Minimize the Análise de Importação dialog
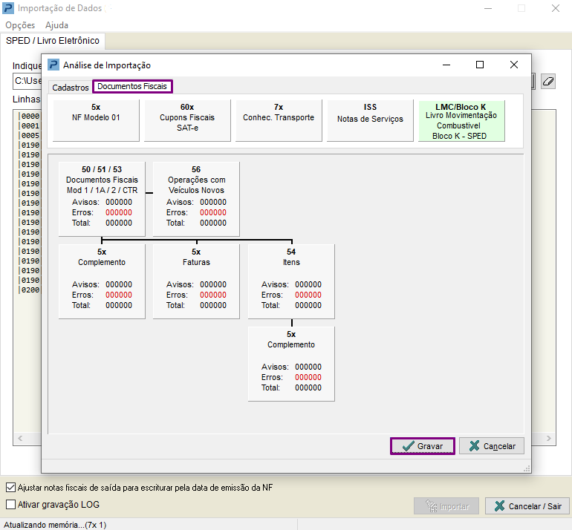This screenshot has height=530, width=572. click(446, 65)
